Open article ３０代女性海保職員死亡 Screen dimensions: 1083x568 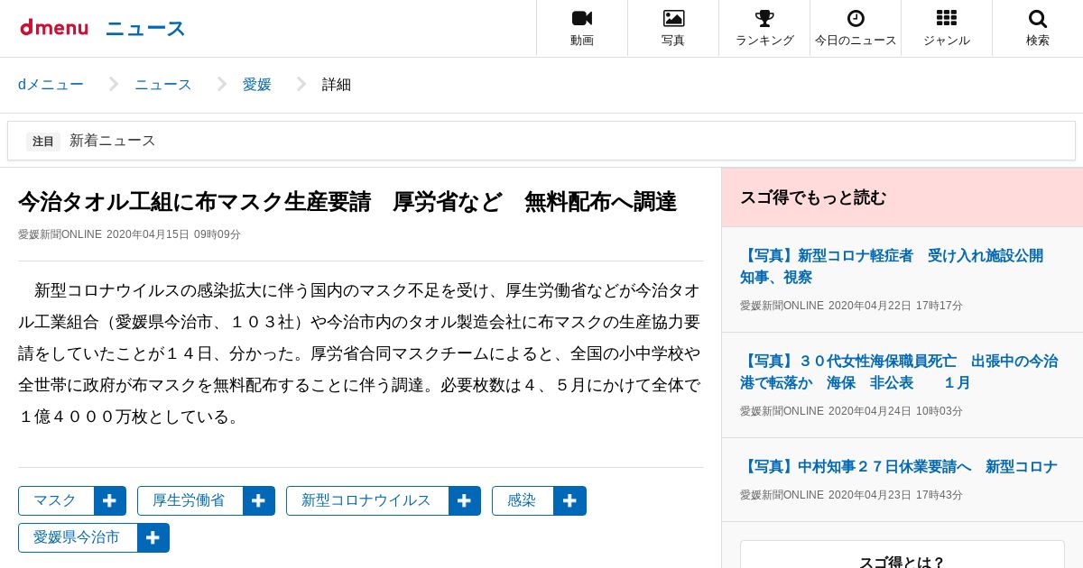point(899,371)
